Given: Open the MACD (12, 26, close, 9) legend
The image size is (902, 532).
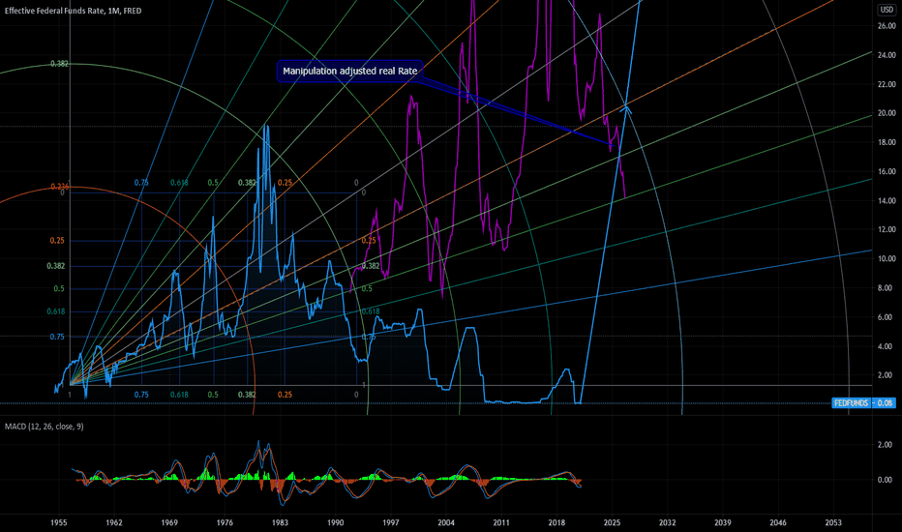Looking at the screenshot, I should coord(45,427).
